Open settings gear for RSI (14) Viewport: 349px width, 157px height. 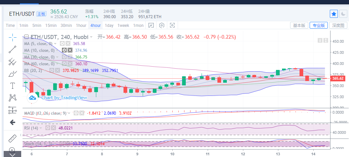pos(48,128)
